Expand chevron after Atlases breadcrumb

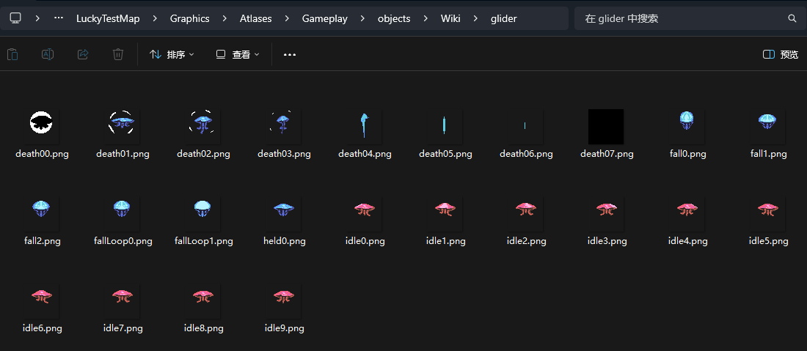pos(287,18)
